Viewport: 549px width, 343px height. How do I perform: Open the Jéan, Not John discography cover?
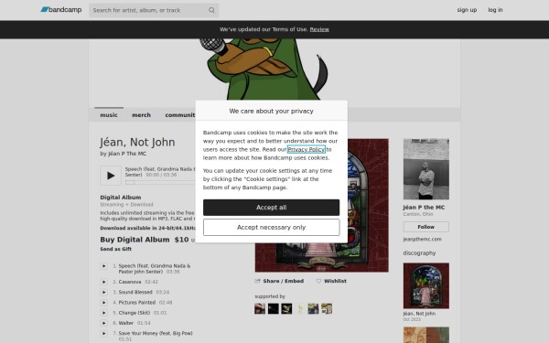click(x=426, y=285)
